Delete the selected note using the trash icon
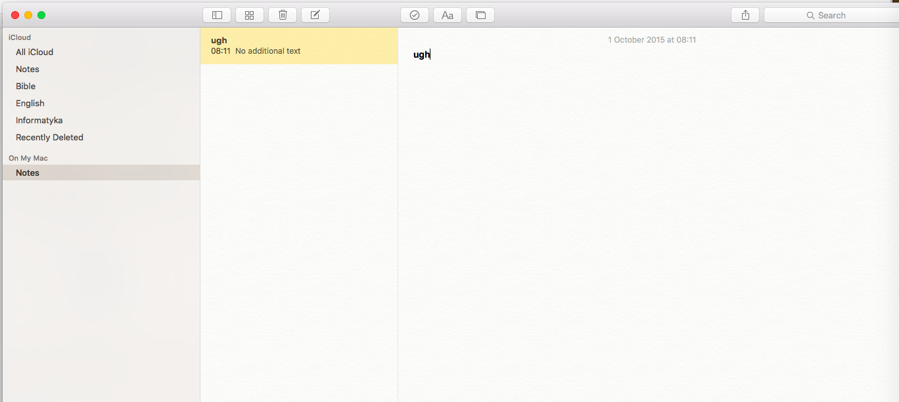The width and height of the screenshot is (899, 402). [282, 14]
